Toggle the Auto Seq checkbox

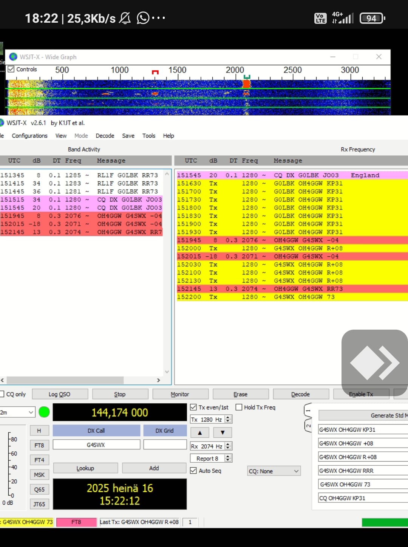(193, 471)
